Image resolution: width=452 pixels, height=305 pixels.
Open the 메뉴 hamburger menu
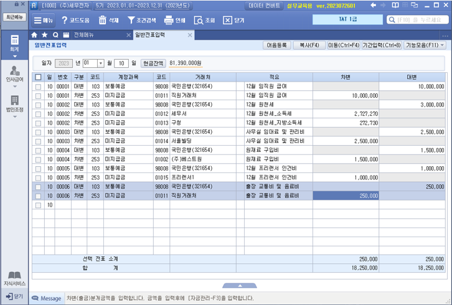43,20
